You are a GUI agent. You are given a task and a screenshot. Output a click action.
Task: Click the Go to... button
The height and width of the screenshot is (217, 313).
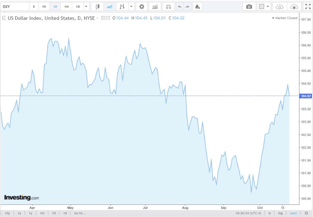tap(80, 213)
